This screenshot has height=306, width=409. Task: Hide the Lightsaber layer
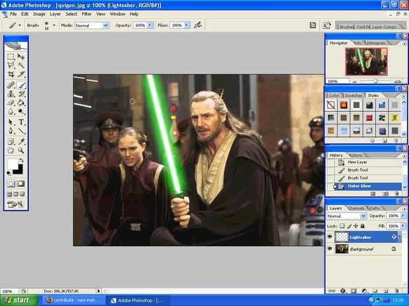point(330,237)
